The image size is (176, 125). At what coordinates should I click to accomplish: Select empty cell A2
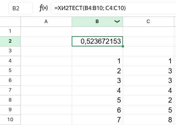(46, 41)
